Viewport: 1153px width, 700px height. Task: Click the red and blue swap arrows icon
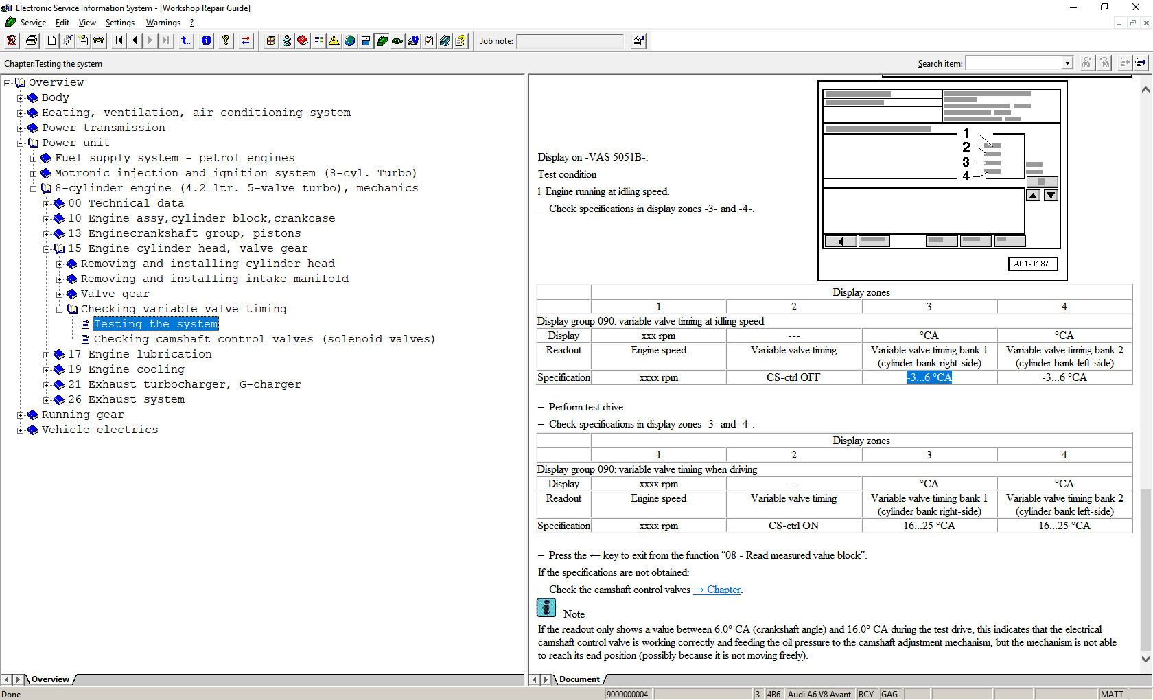click(x=246, y=40)
